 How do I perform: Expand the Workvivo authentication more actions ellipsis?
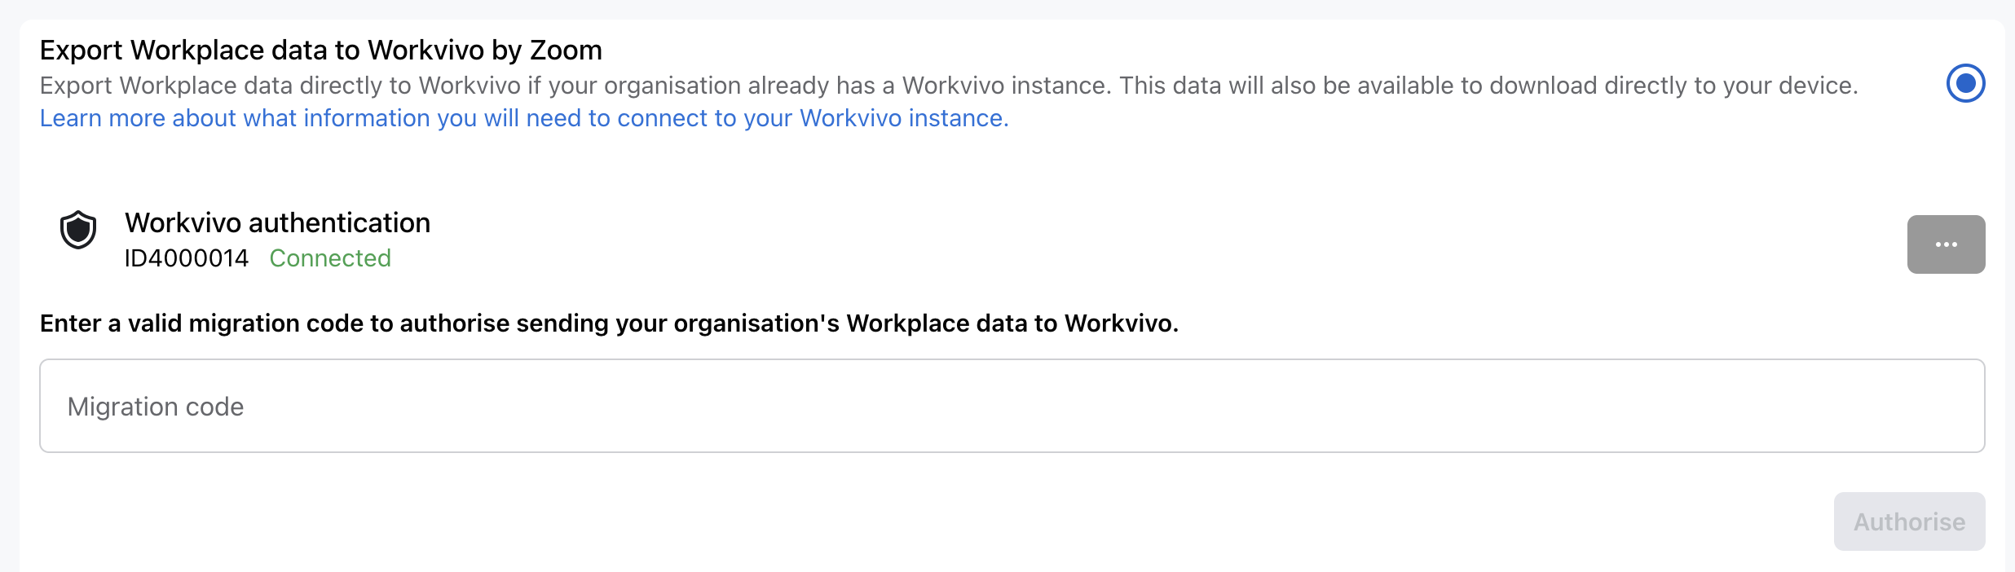coord(1946,244)
